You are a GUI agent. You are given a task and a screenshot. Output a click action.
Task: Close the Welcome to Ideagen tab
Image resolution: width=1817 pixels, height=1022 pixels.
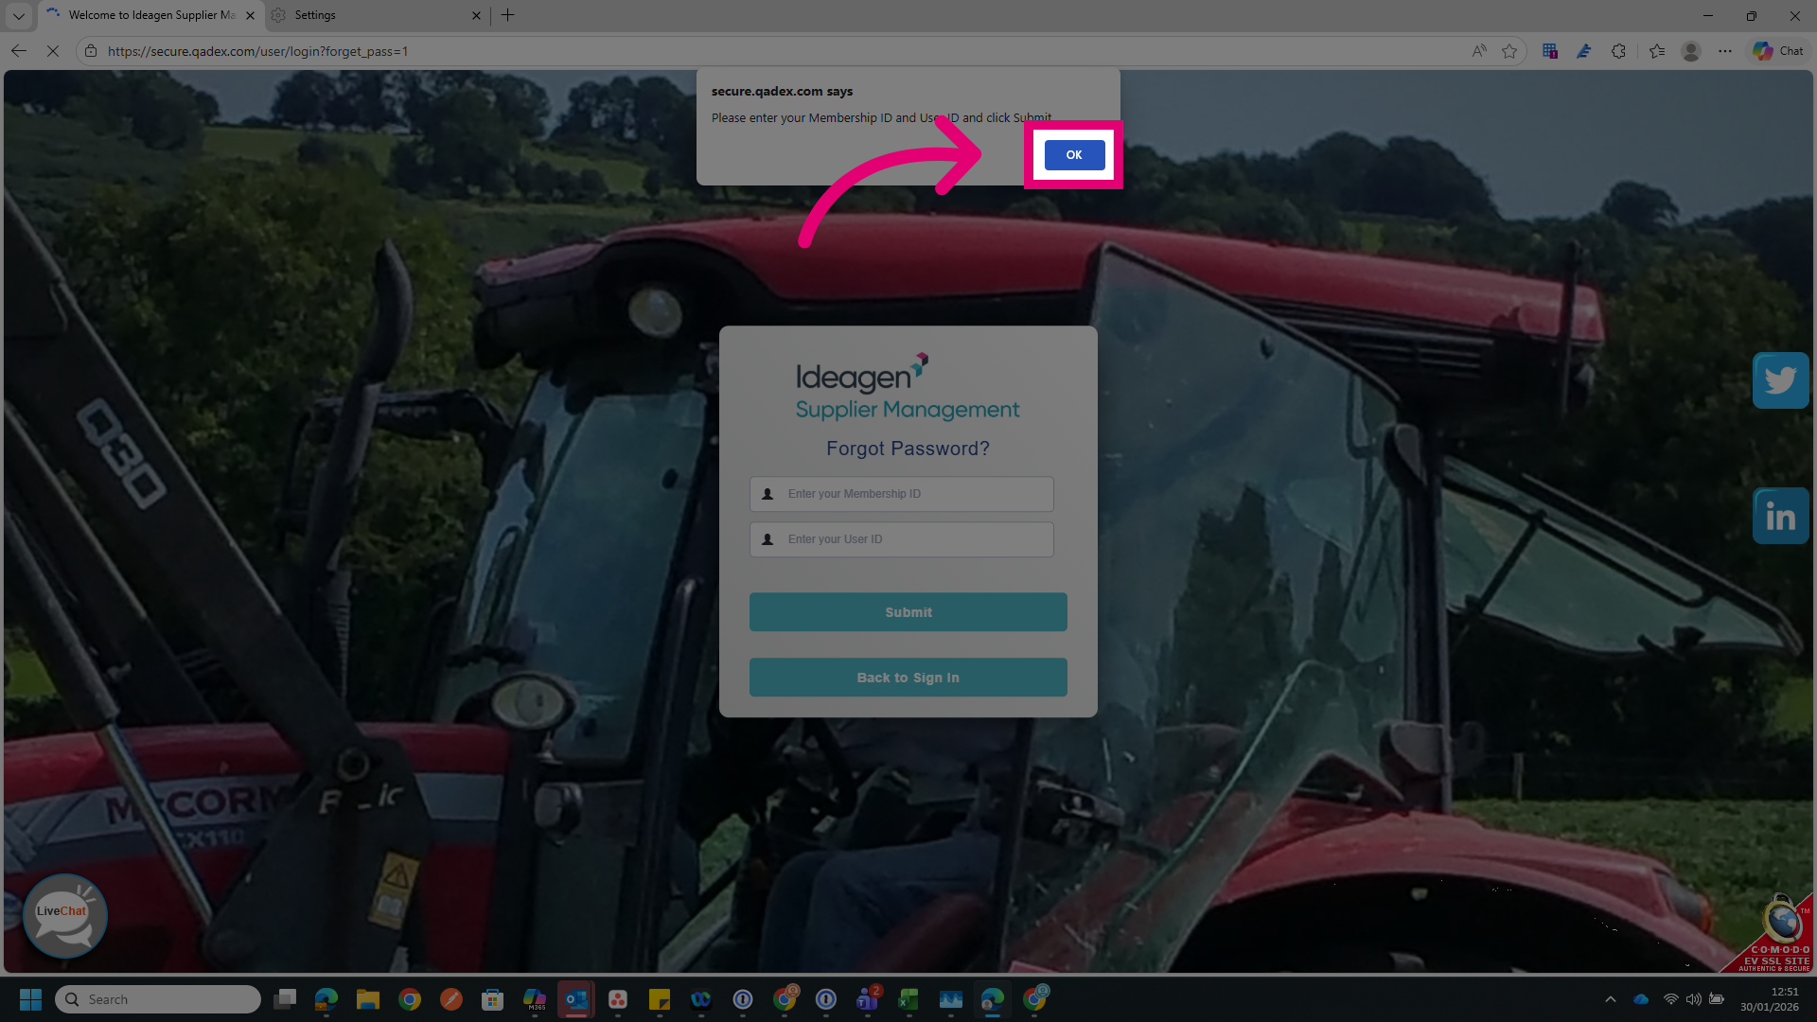tap(250, 15)
